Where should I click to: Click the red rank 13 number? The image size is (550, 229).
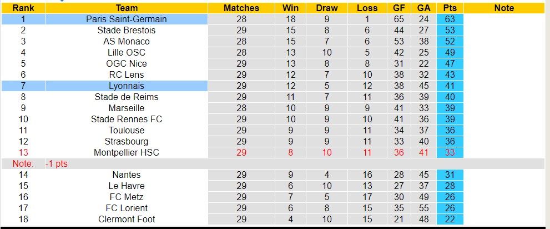pos(23,152)
